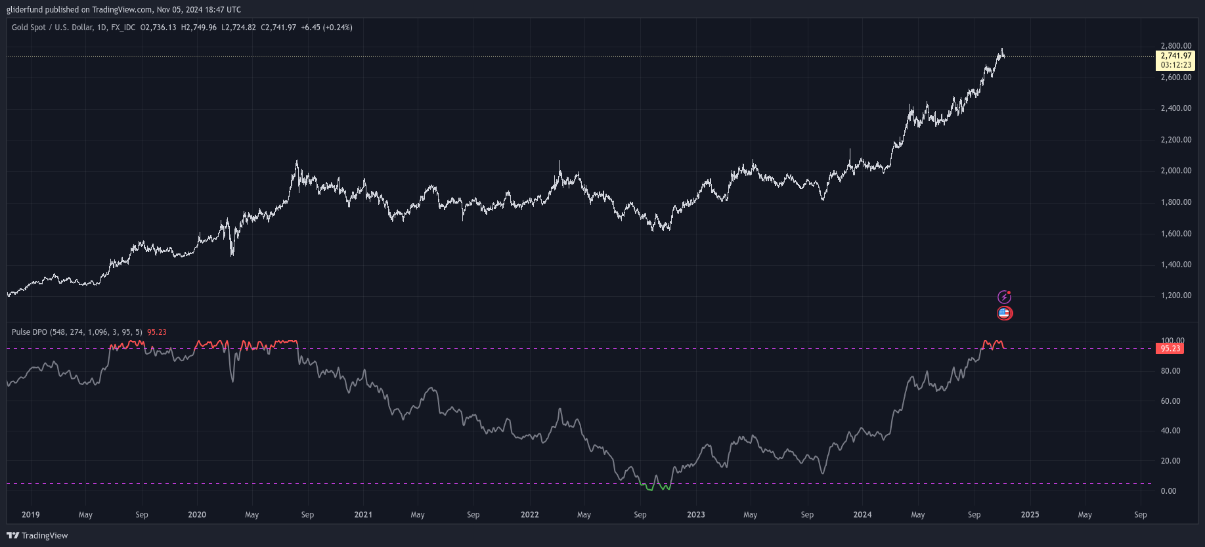Click the 2022 label on time axis
This screenshot has height=547, width=1205.
tap(530, 515)
